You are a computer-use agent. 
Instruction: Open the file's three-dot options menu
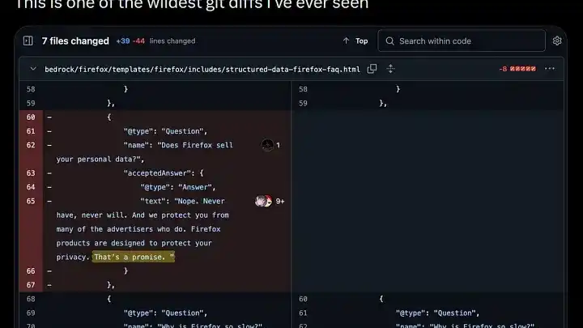click(x=551, y=69)
